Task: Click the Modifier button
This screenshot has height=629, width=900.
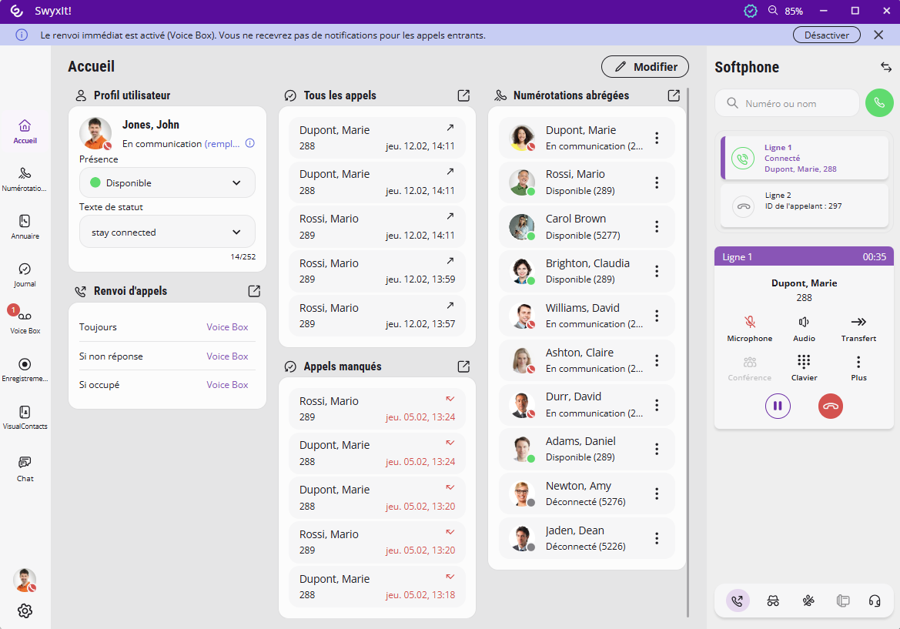Action: pos(644,67)
